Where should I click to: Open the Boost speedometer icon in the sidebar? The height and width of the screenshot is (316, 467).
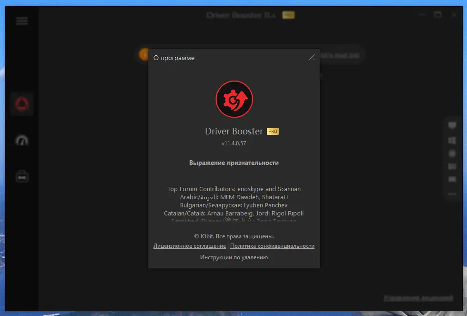pyautogui.click(x=22, y=140)
